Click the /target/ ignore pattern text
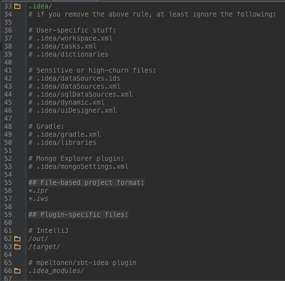The height and width of the screenshot is (281, 285). click(x=44, y=247)
